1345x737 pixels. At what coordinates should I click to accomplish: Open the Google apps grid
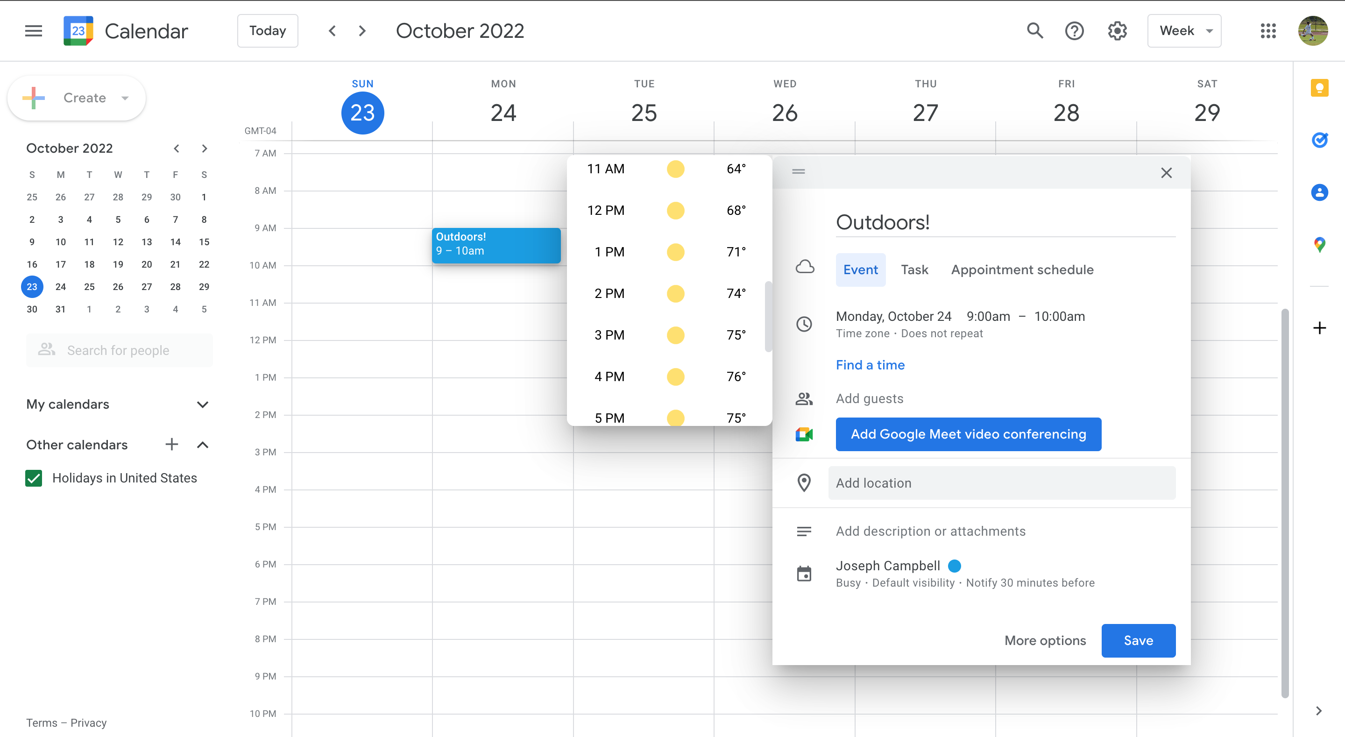coord(1268,31)
